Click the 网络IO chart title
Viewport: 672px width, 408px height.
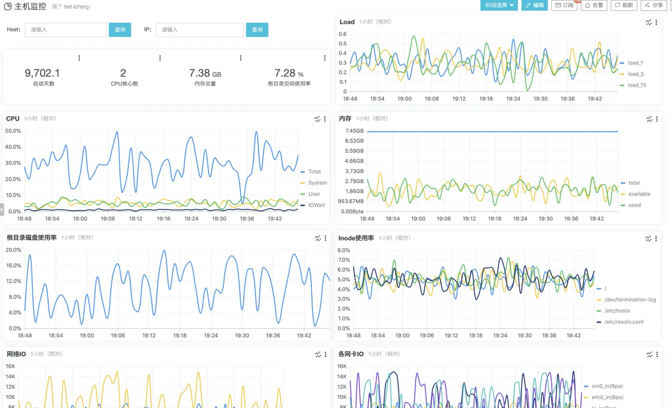point(16,354)
